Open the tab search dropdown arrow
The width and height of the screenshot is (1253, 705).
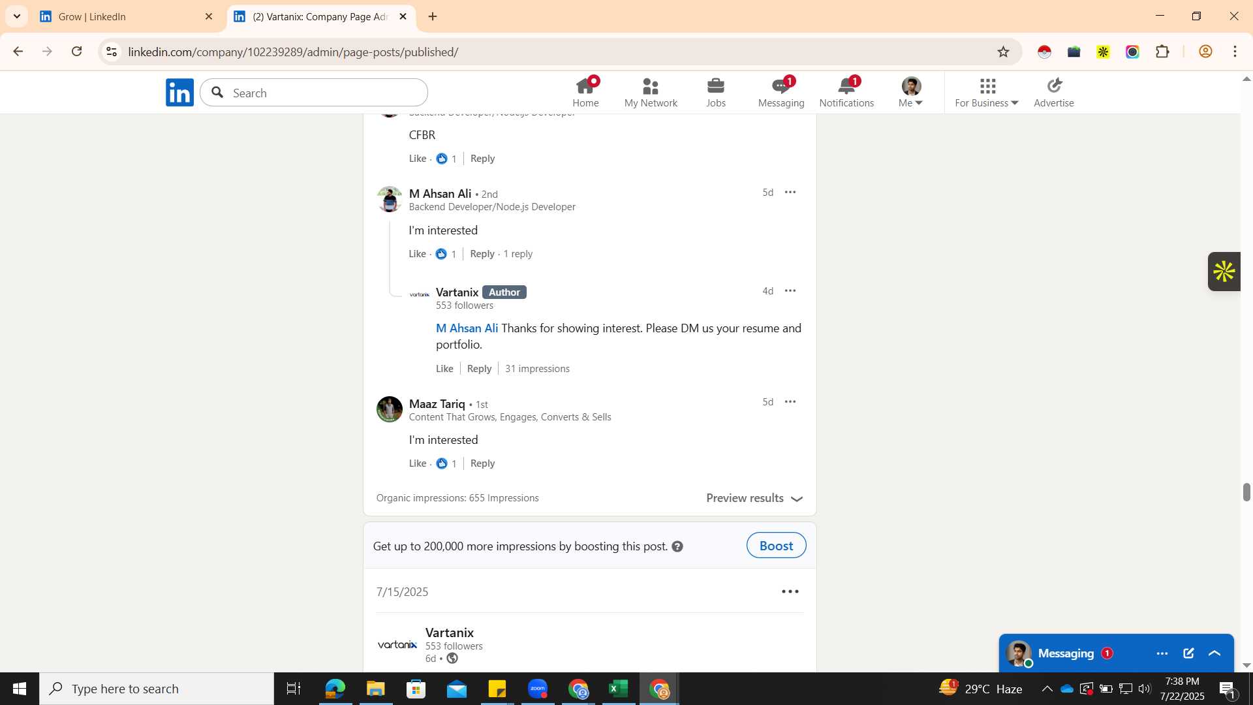click(16, 16)
